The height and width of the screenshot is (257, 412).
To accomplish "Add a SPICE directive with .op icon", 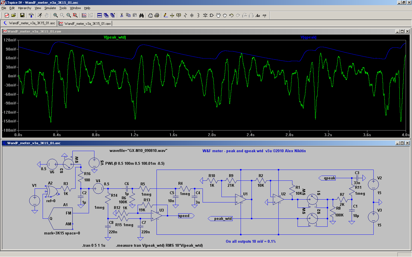I will (265, 15).
